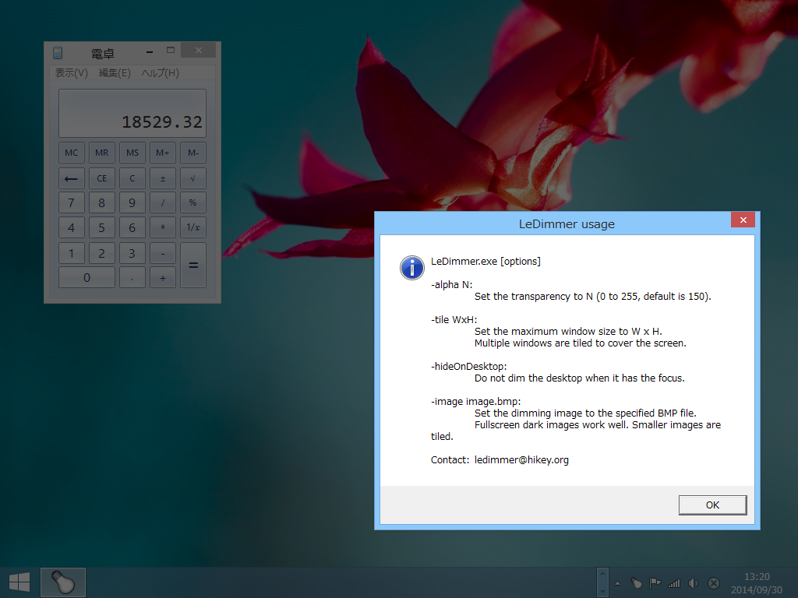Open the 表示(V) menu in the calculator
This screenshot has height=598, width=798.
click(x=70, y=72)
